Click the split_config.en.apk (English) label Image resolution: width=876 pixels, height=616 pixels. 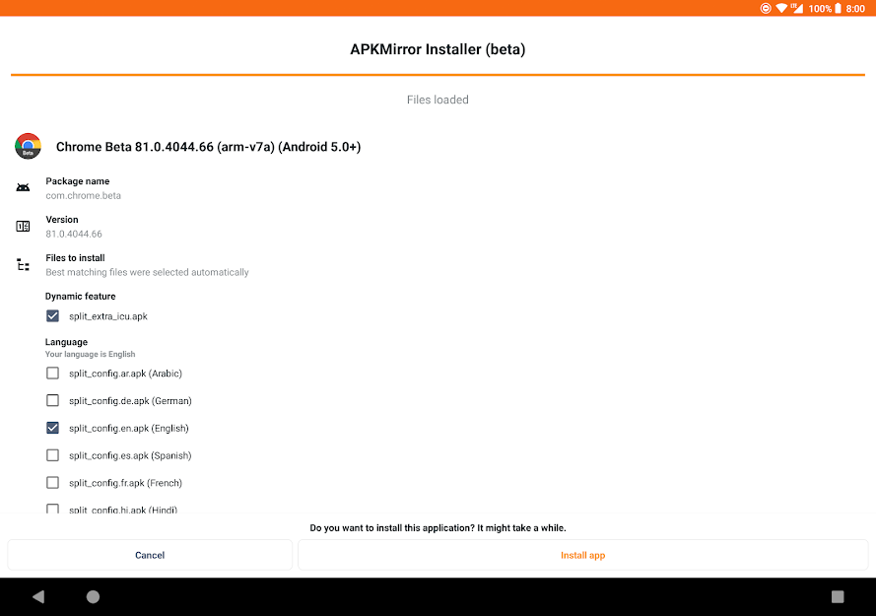click(129, 428)
